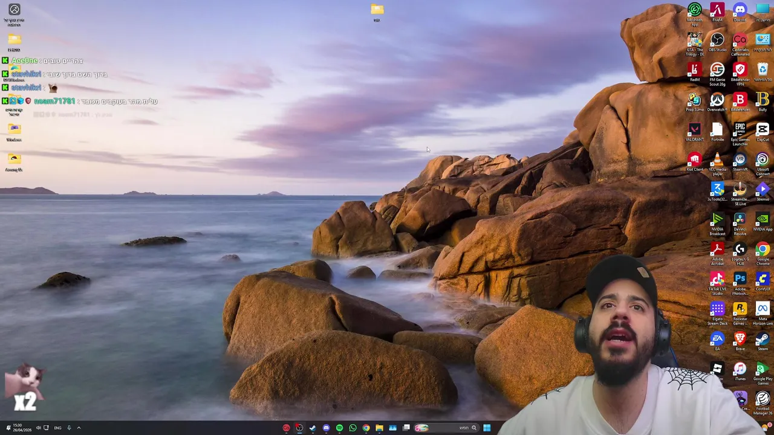Open the volume control in the tray

tap(38, 428)
